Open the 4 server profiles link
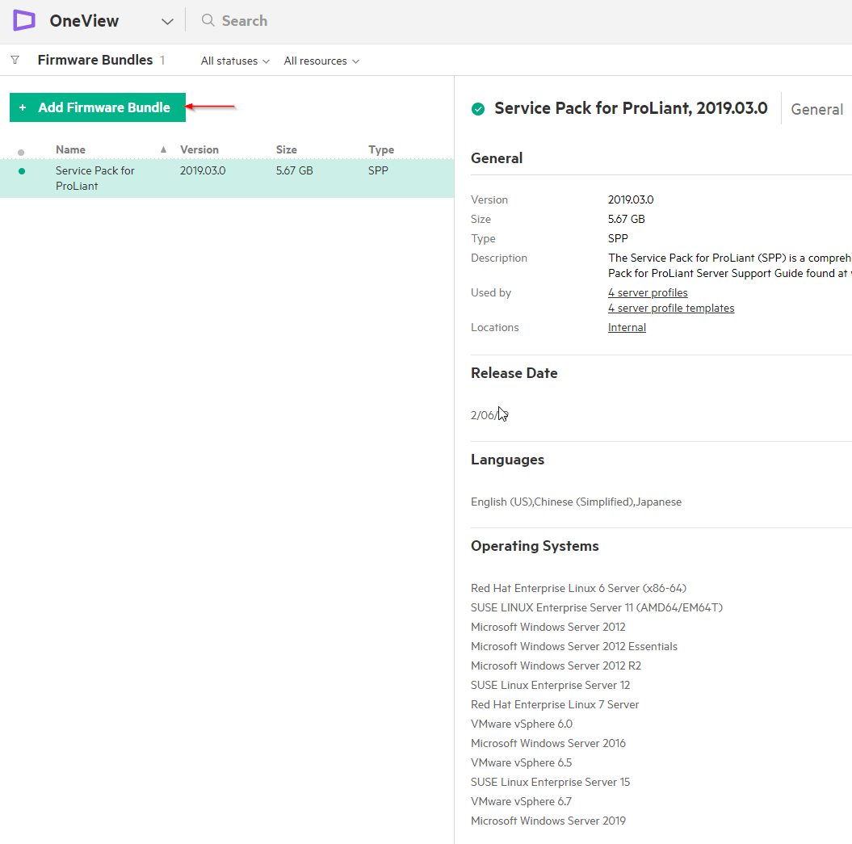 point(648,292)
